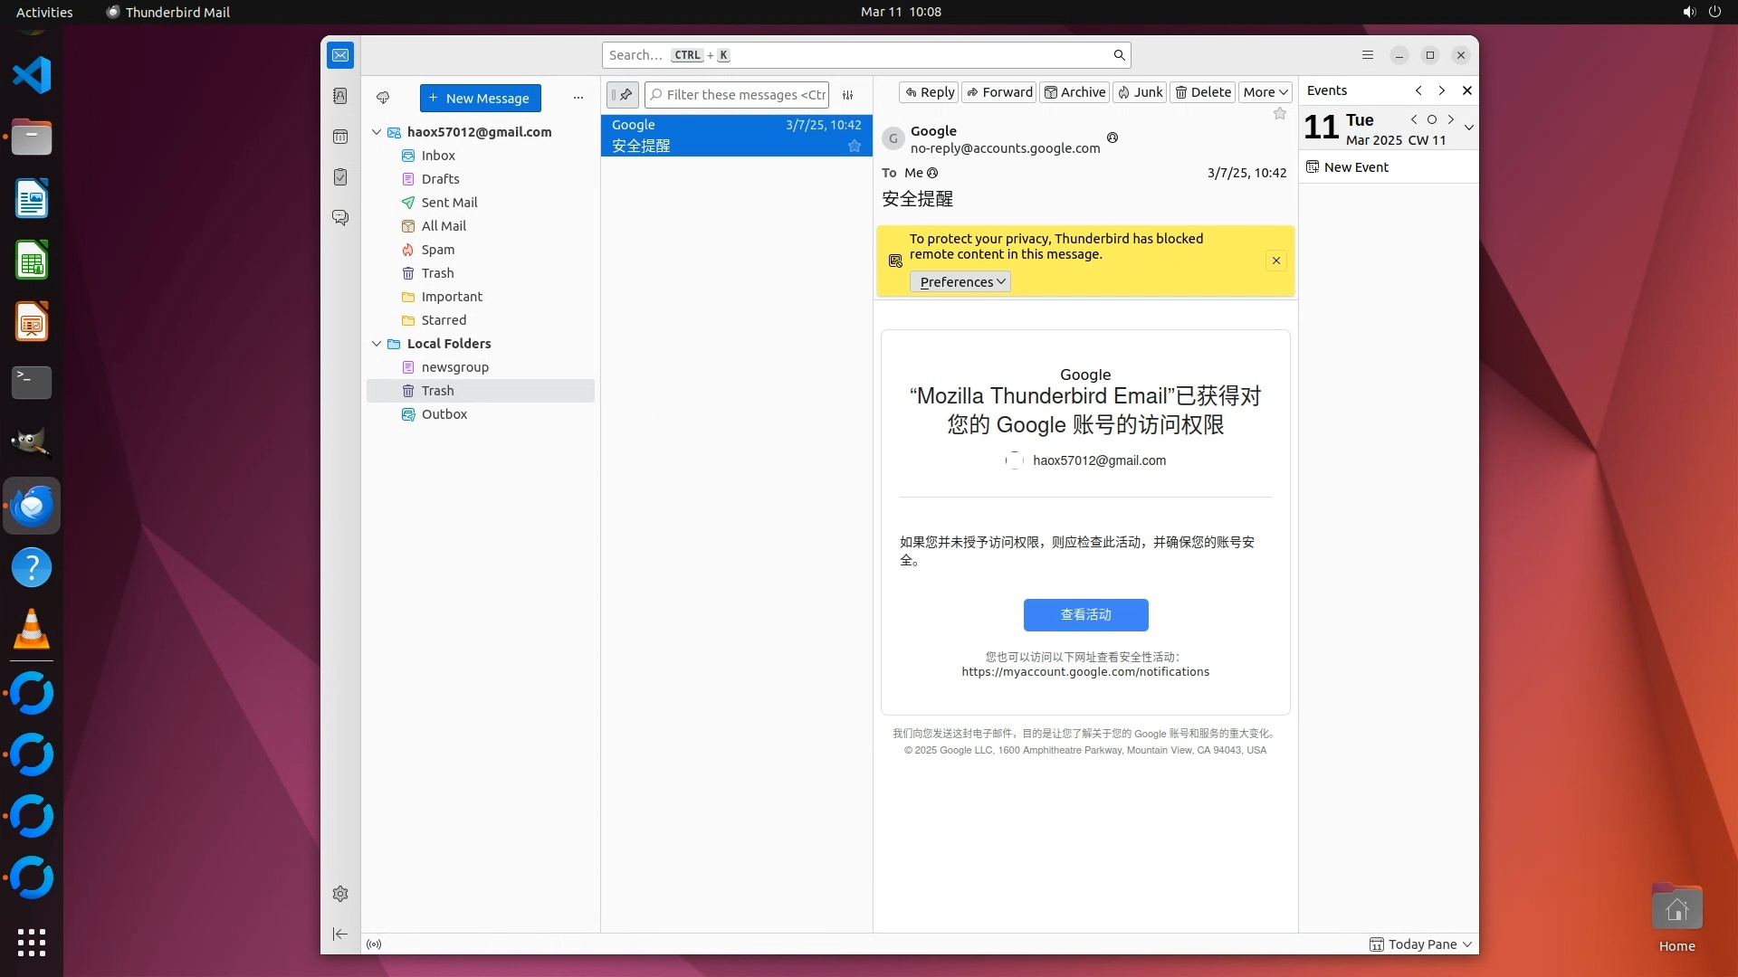The width and height of the screenshot is (1738, 977).
Task: Toggle the pinned quick filter bar button
Action: coord(623,95)
